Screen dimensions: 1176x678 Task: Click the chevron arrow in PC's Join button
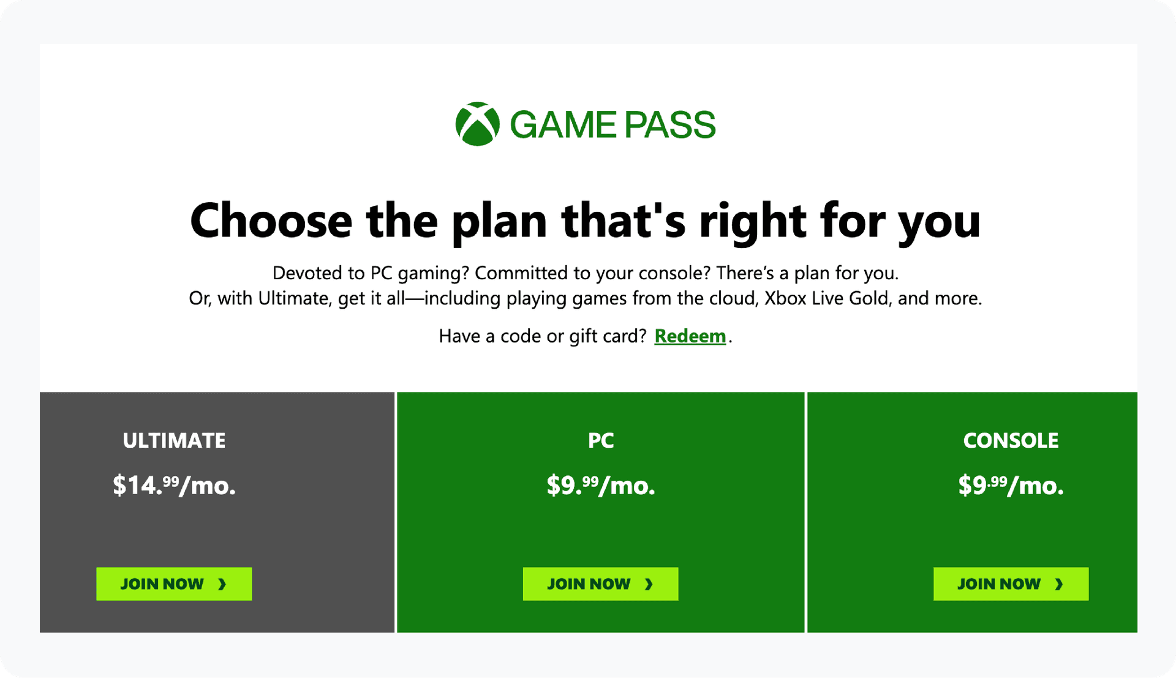(649, 584)
